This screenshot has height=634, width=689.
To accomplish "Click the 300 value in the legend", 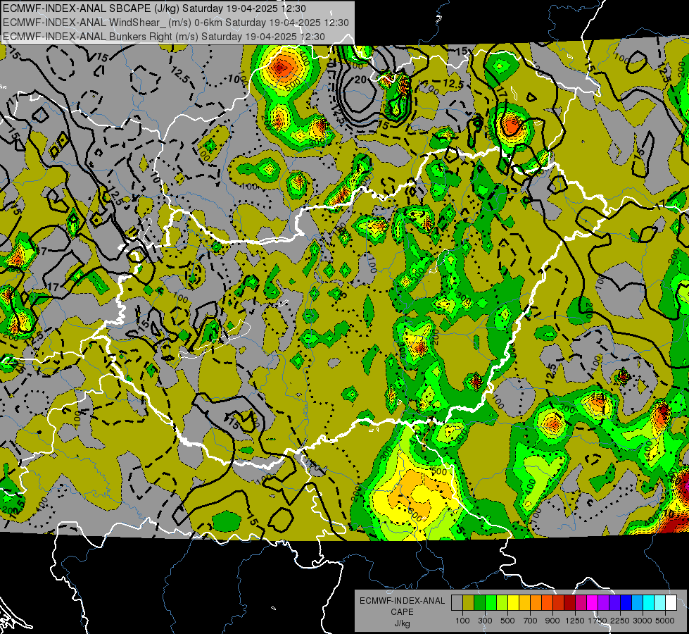I will [x=485, y=621].
